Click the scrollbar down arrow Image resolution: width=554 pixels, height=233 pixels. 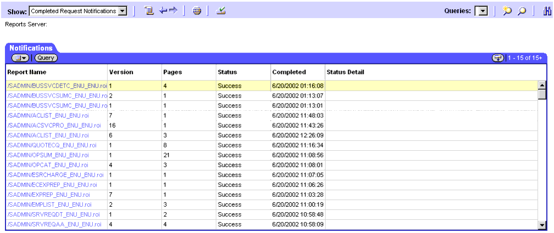pos(541,225)
